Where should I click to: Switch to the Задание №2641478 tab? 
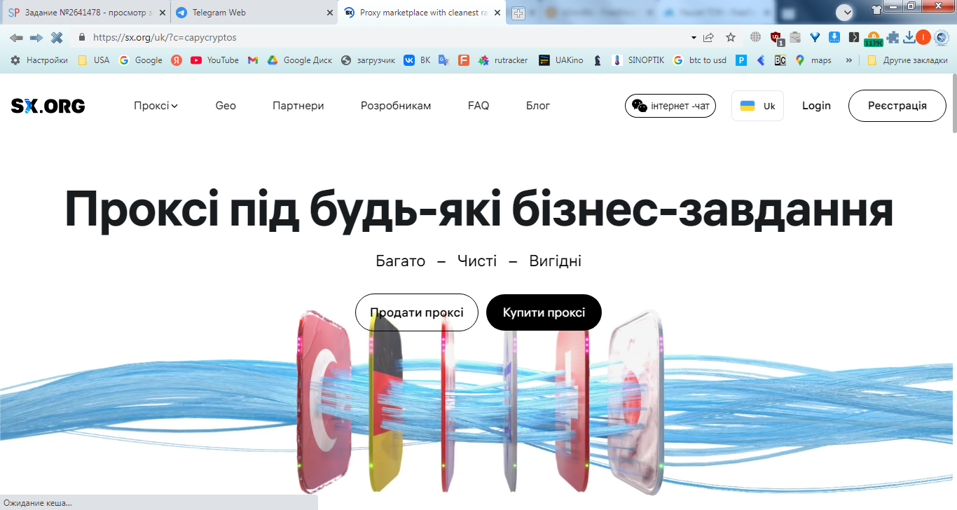click(85, 13)
